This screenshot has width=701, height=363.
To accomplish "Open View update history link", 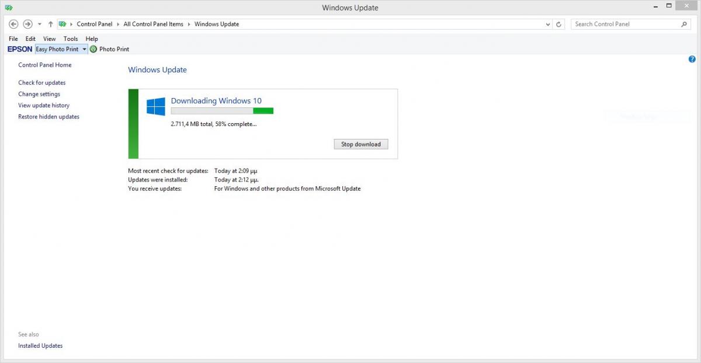I will (x=44, y=105).
